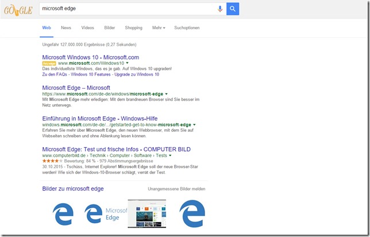Click the snippet starting Erfahren Sie mehr über
This screenshot has height=237, width=370.
118,133
